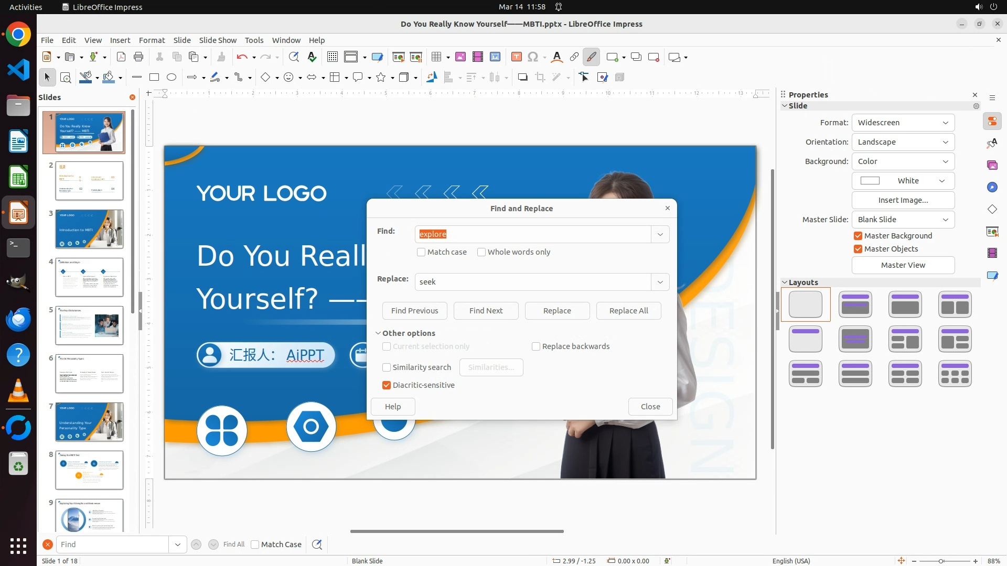Click the Print toolbar icon

coord(138,57)
